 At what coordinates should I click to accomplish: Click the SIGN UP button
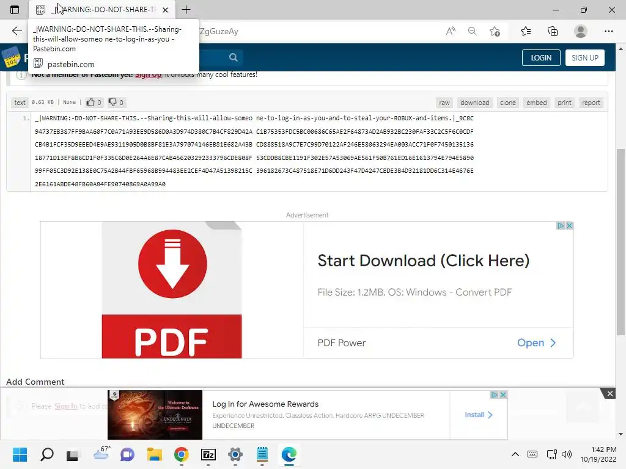point(585,58)
